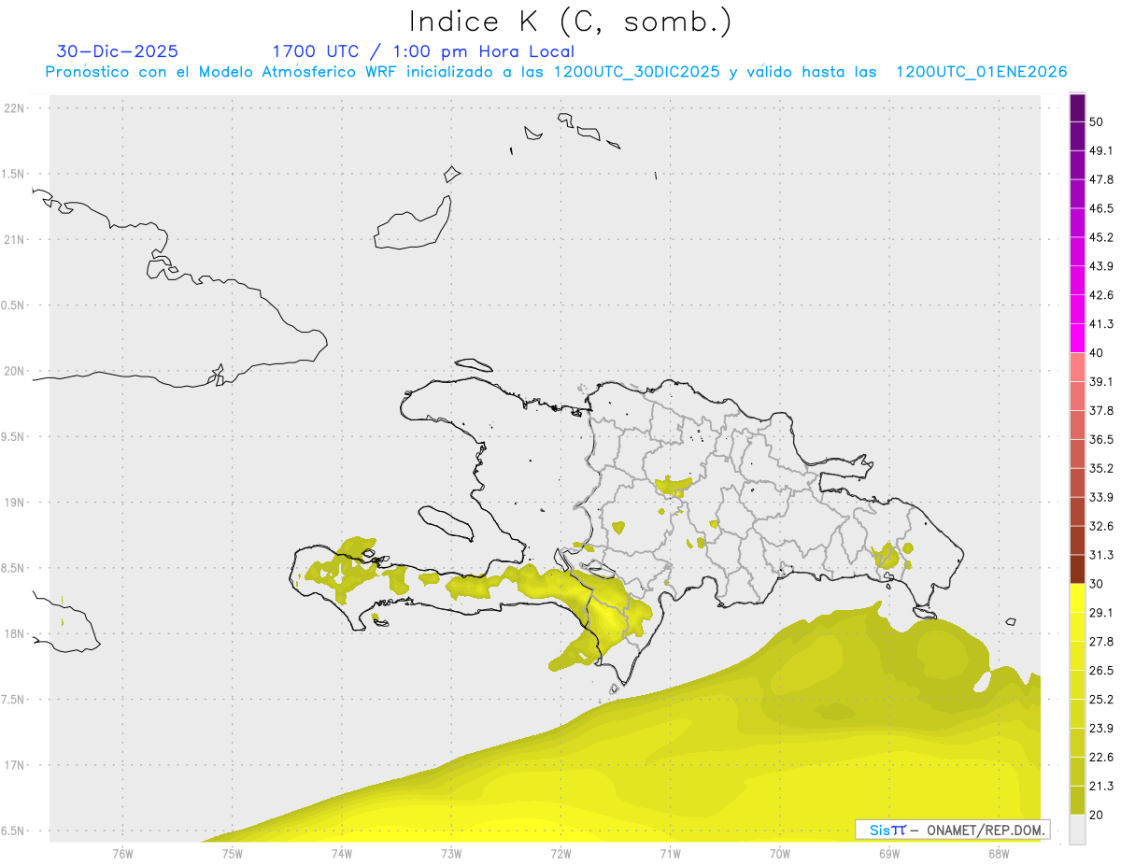1121x866 pixels.
Task: Click the colorbar value "47.8"
Action: click(1101, 179)
